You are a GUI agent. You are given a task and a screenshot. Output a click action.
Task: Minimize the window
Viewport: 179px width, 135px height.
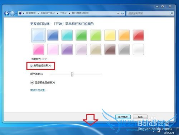(157, 7)
